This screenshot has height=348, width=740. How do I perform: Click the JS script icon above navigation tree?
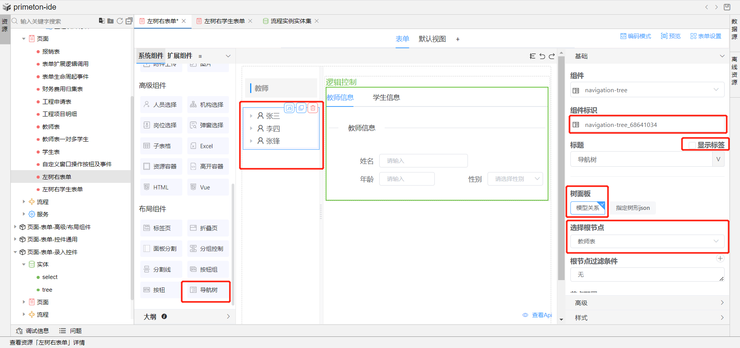[x=289, y=108]
